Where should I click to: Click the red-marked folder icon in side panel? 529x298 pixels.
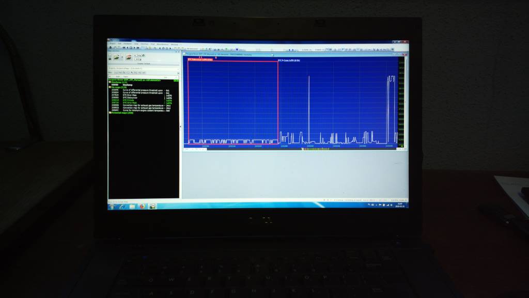129,57
